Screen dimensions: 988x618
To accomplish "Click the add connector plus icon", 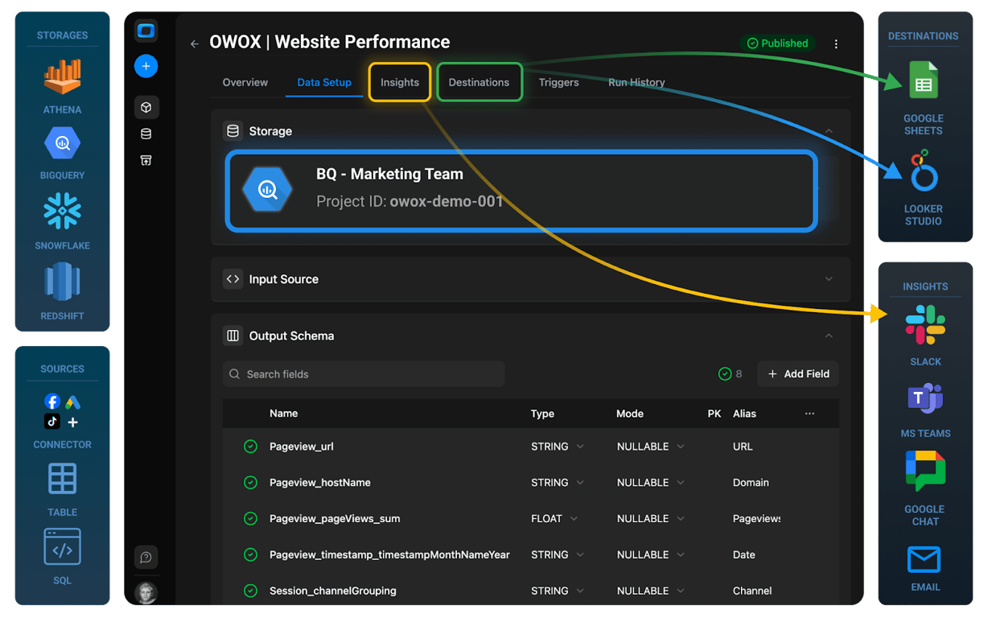I will pos(73,422).
